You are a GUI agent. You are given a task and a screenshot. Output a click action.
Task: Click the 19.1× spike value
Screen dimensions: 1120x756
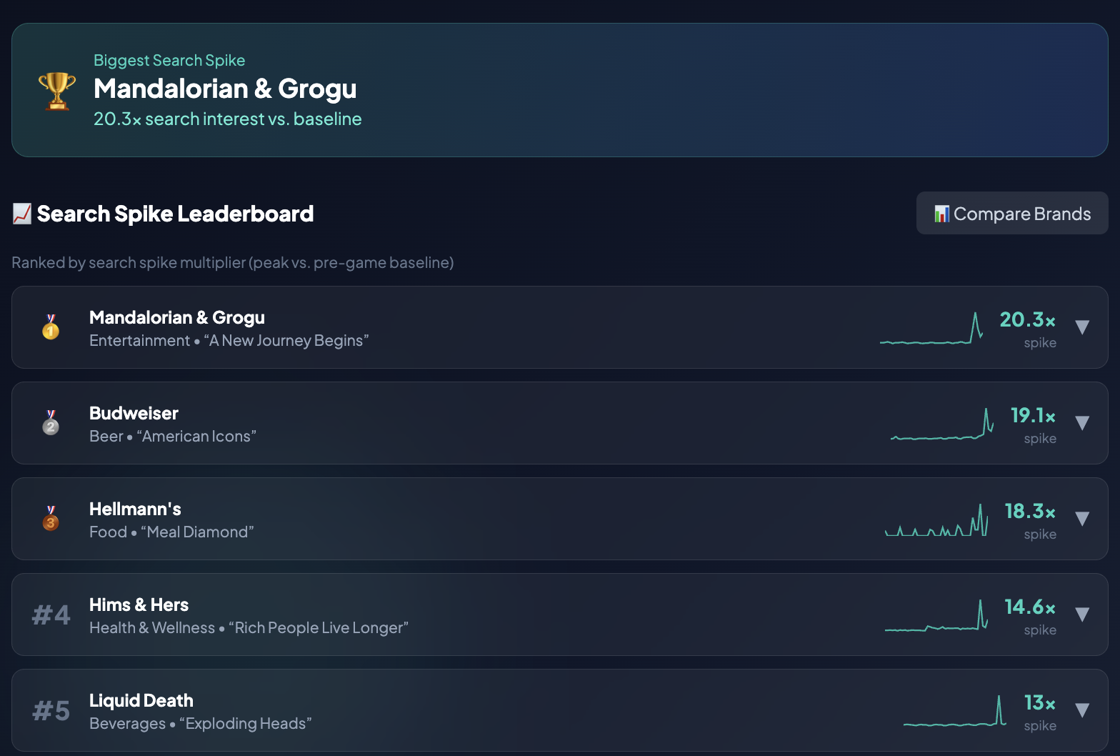click(1033, 415)
